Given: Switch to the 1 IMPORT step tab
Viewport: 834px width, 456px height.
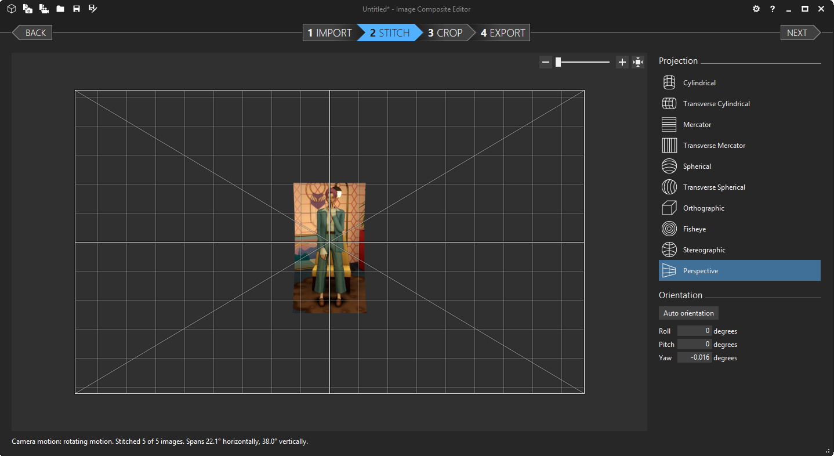Looking at the screenshot, I should 329,33.
